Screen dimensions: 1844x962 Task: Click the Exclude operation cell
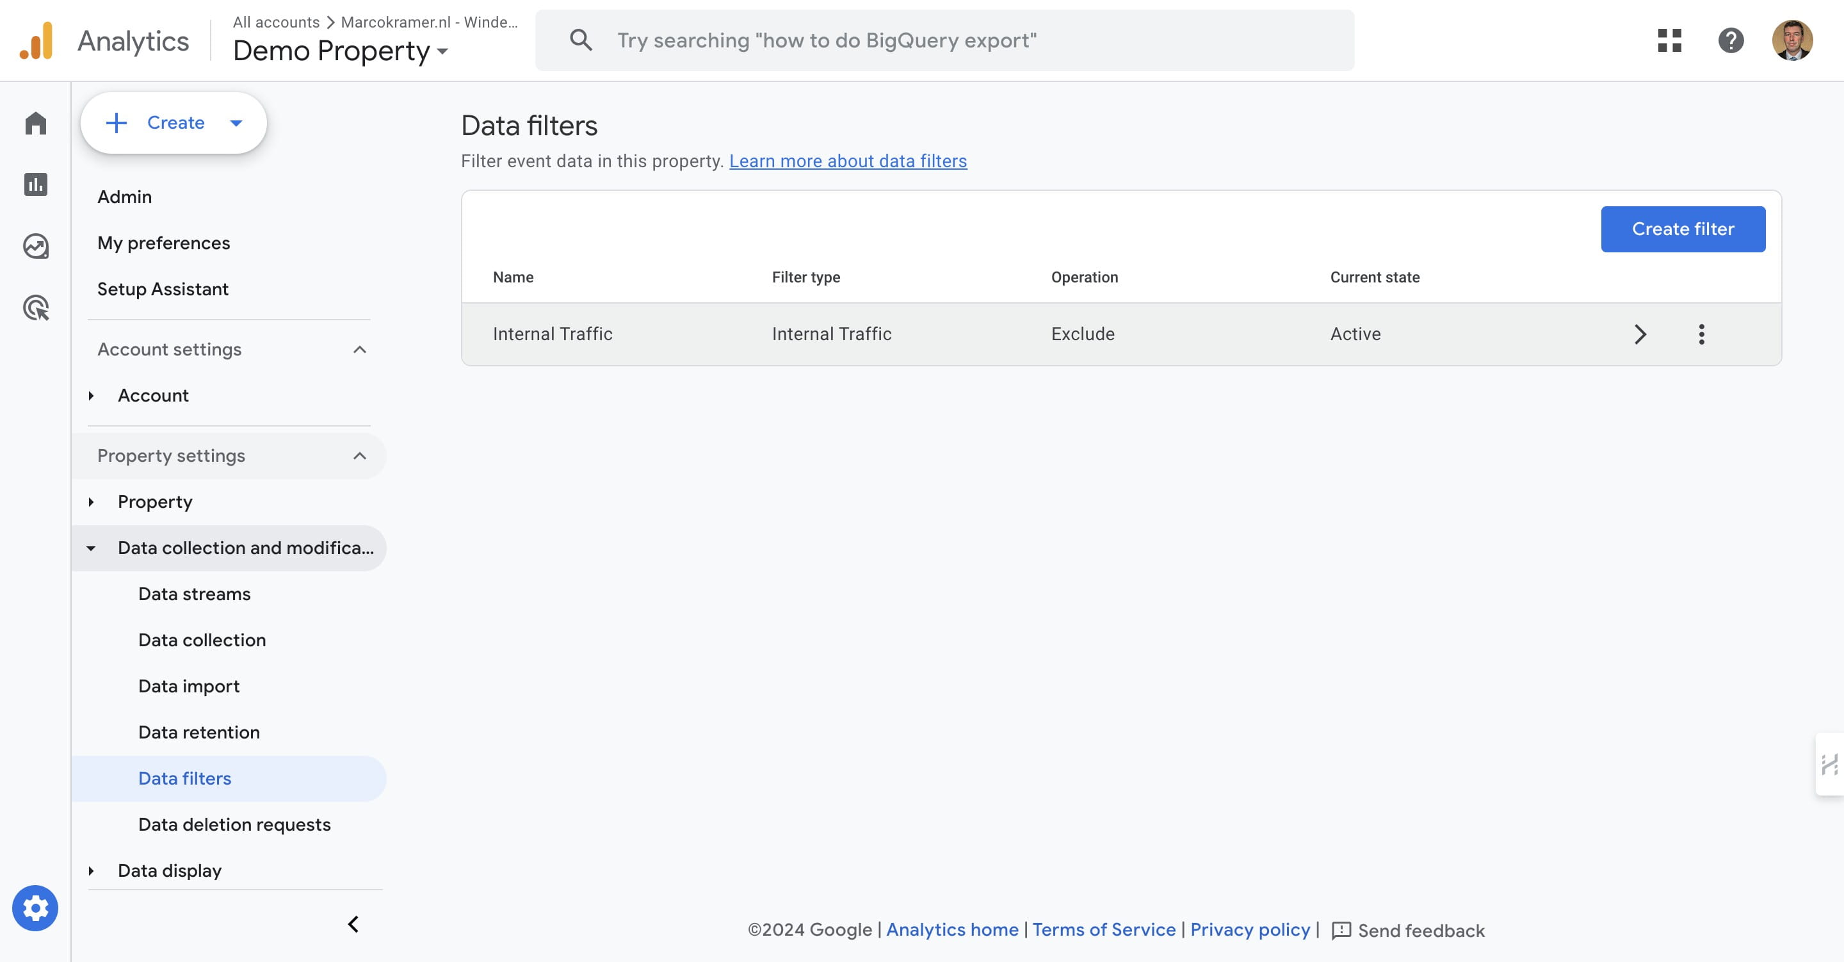(x=1082, y=334)
